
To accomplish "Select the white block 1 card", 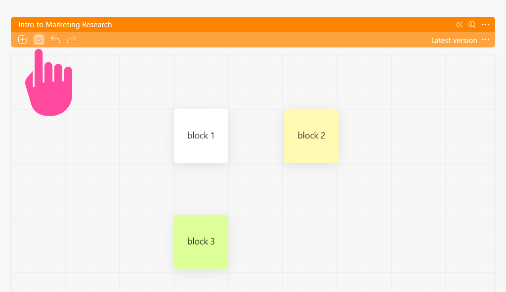I will point(201,136).
